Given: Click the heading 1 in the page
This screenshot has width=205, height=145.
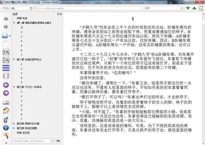Looking at the screenshot, I should tap(133, 19).
